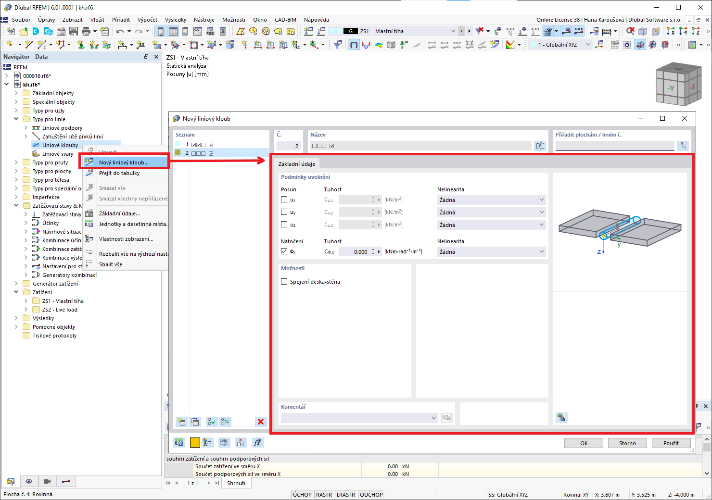Click the undo arrow icon
This screenshot has width=712, height=500.
[x=119, y=31]
